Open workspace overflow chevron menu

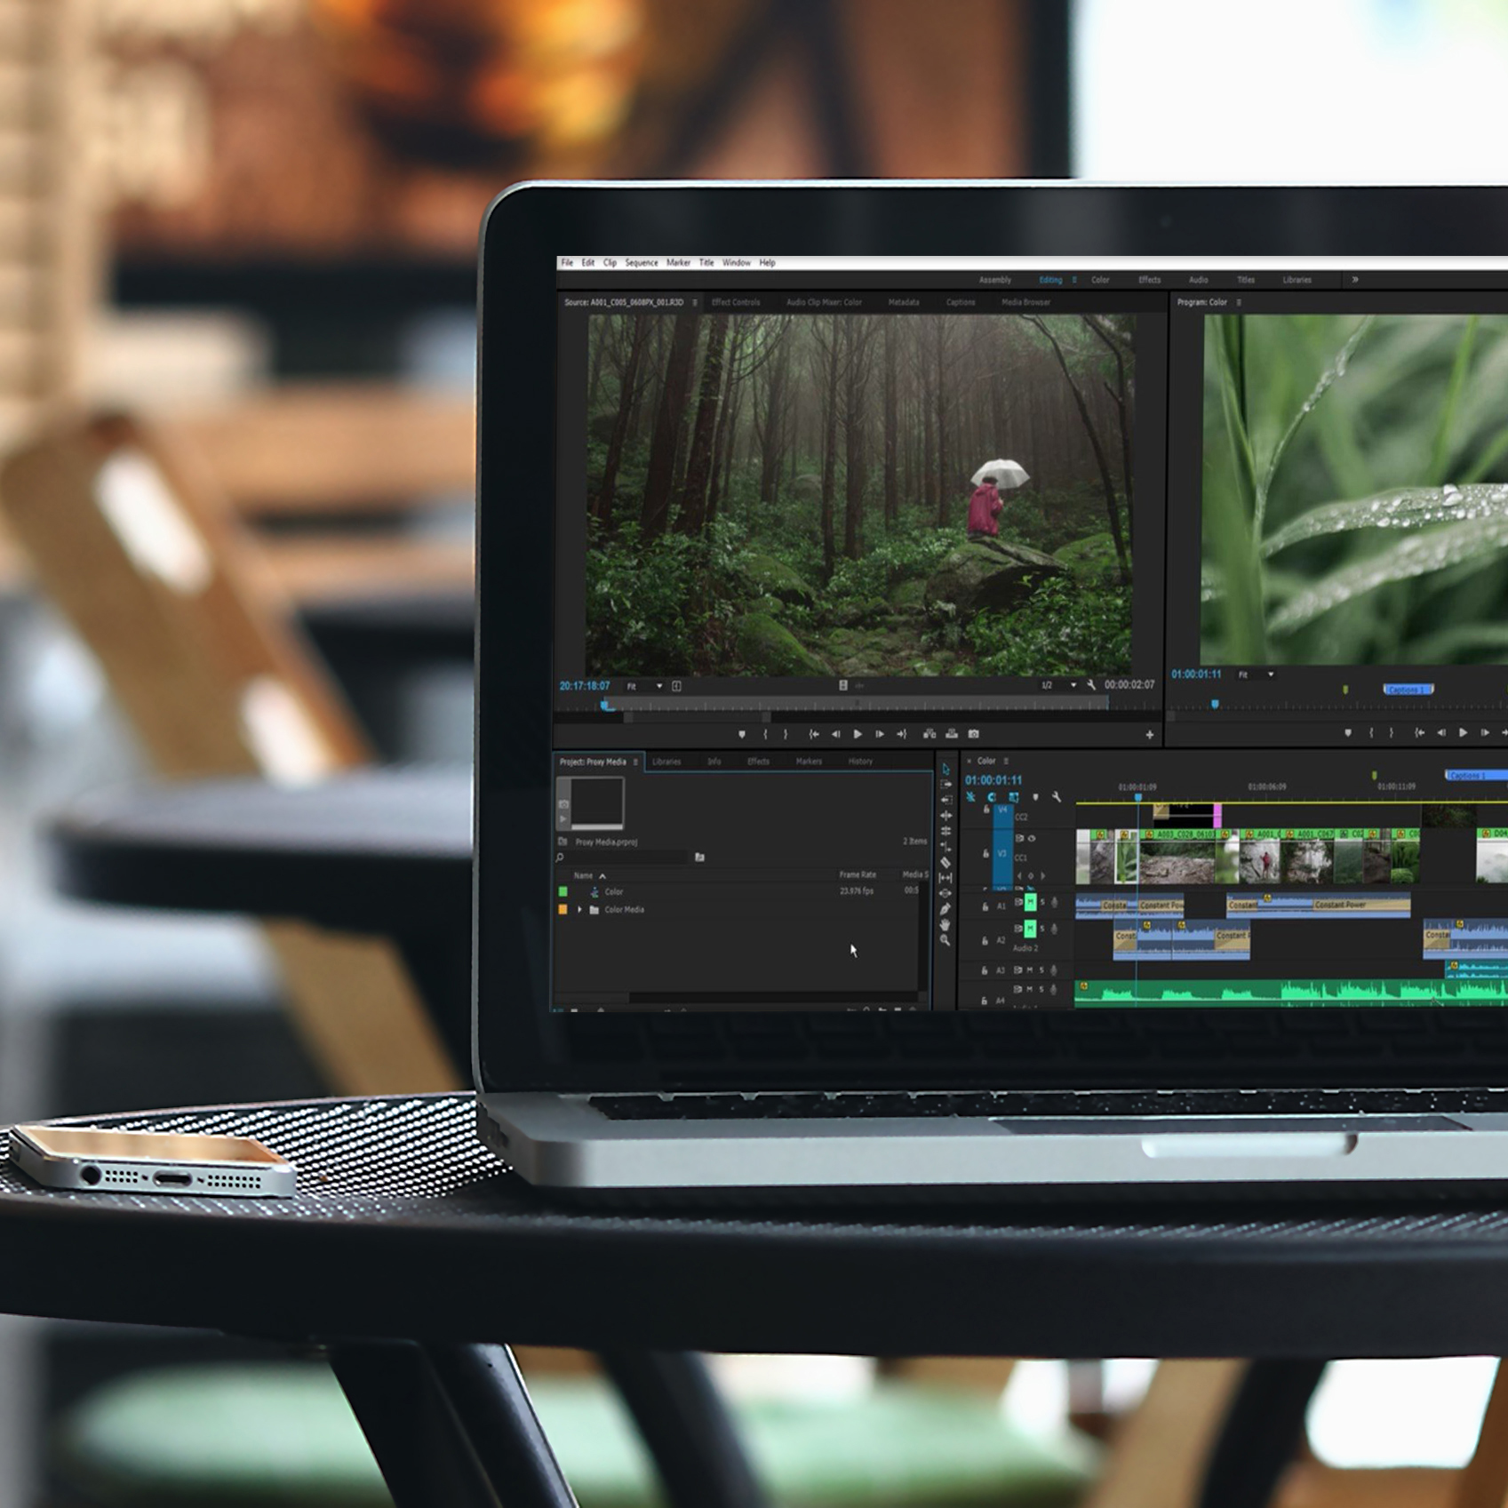tap(1355, 280)
